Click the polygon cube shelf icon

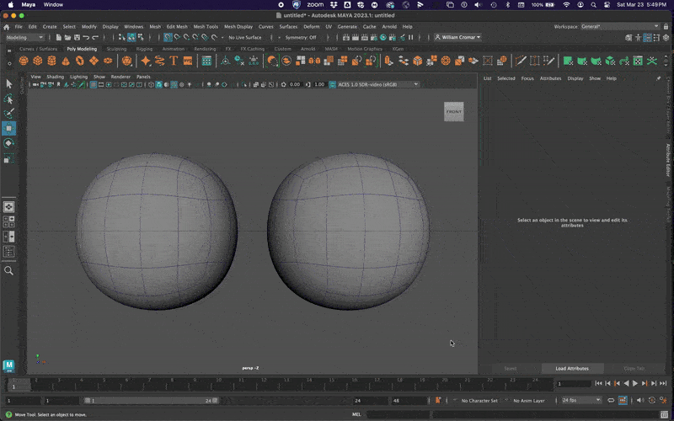click(x=35, y=61)
